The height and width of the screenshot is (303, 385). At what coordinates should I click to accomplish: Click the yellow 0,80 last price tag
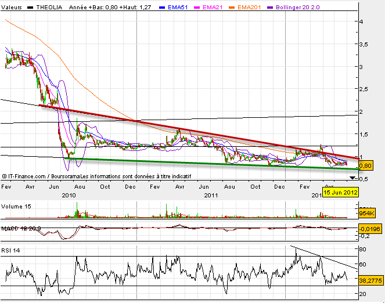[x=366, y=165]
